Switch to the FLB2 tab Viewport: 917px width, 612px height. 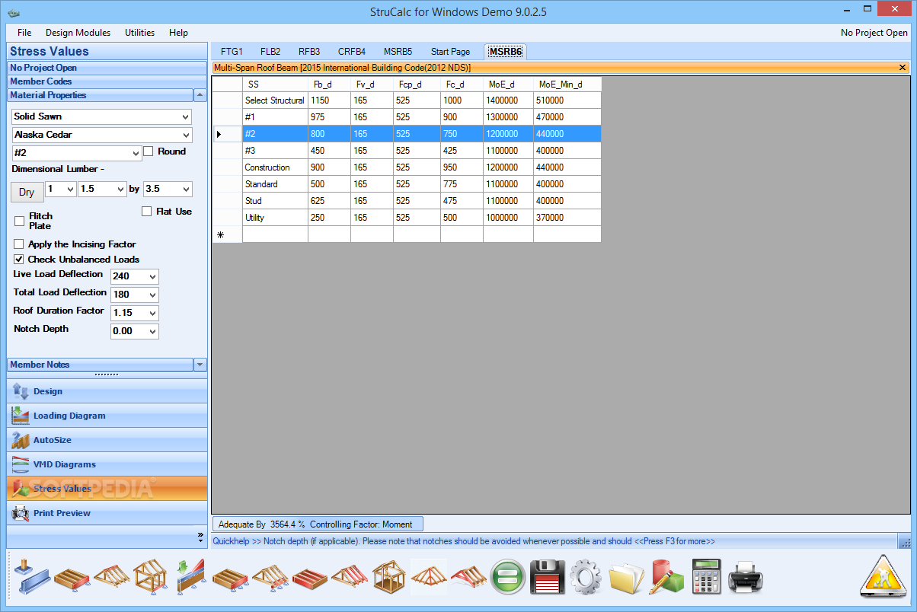(270, 52)
